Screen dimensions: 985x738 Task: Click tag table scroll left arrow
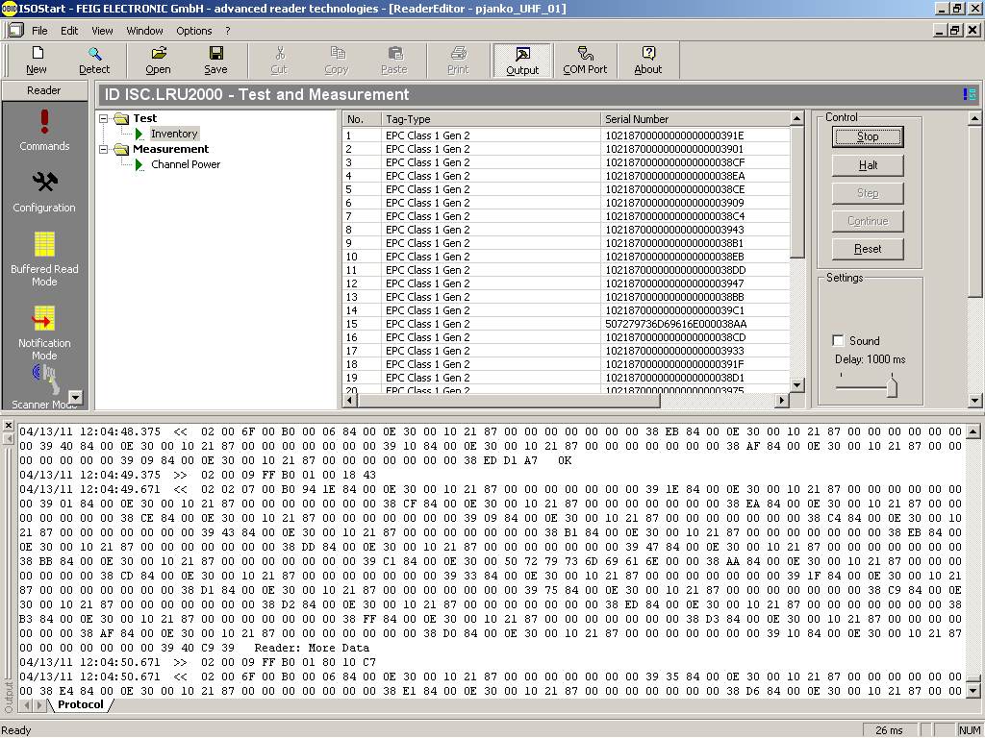pyautogui.click(x=350, y=401)
